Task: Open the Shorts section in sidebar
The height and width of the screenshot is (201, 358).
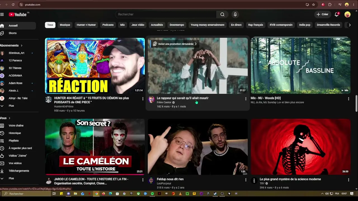Action: pos(18,33)
